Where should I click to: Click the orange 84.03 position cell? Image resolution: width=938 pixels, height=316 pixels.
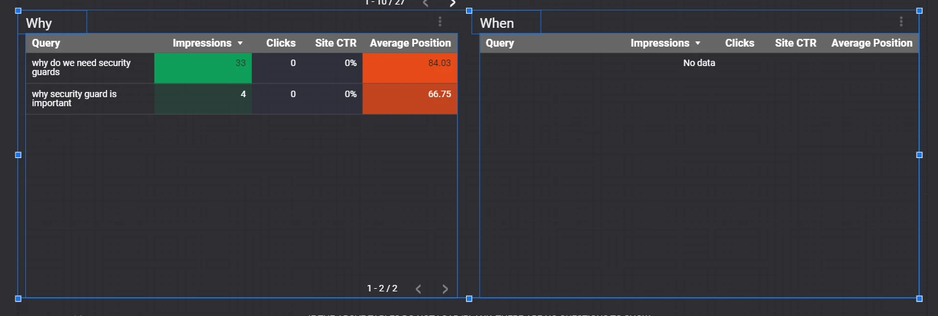[x=410, y=68]
